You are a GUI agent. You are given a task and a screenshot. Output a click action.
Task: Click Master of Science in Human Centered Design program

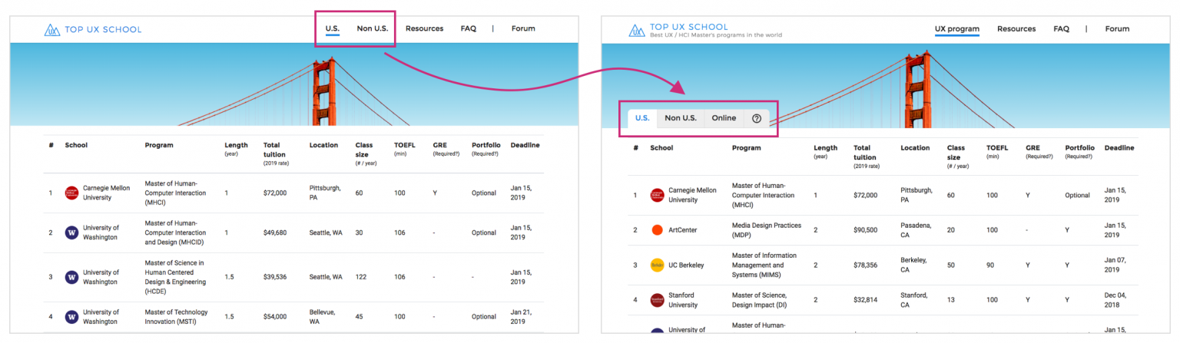(x=176, y=277)
